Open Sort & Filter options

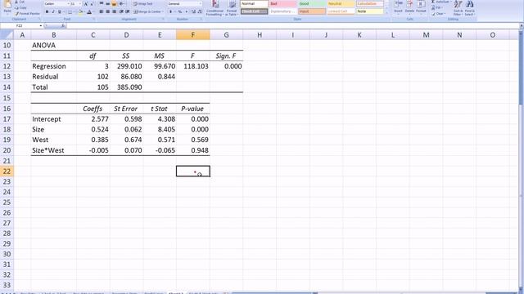pos(458,8)
